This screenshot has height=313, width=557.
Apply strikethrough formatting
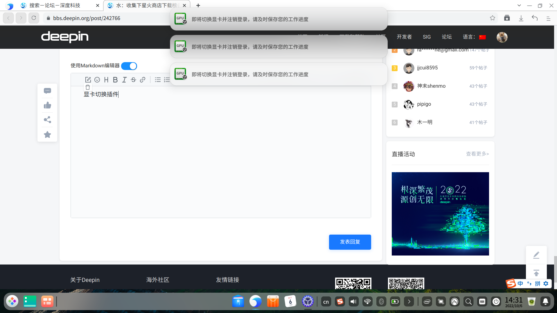pyautogui.click(x=133, y=80)
